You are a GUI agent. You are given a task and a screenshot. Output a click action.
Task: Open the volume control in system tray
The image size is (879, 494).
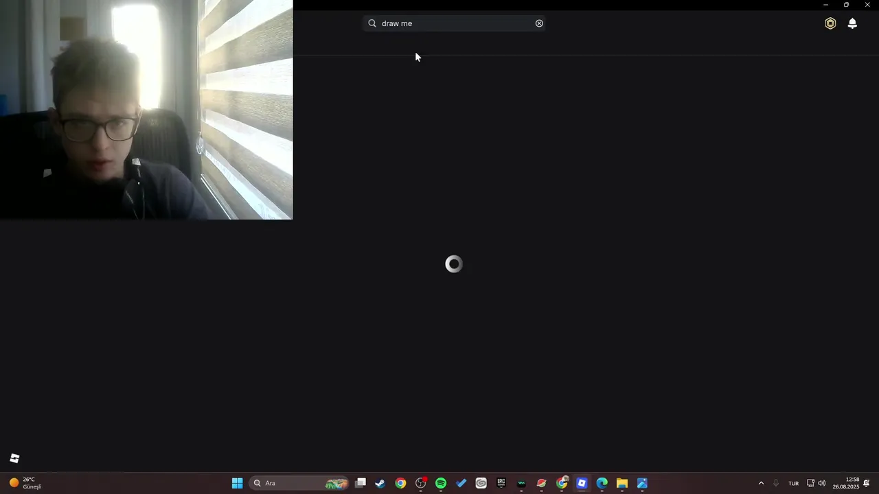click(822, 483)
